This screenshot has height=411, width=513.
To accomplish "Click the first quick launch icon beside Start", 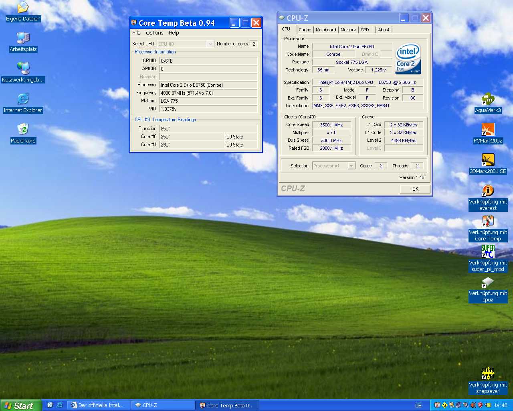I will click(x=50, y=405).
